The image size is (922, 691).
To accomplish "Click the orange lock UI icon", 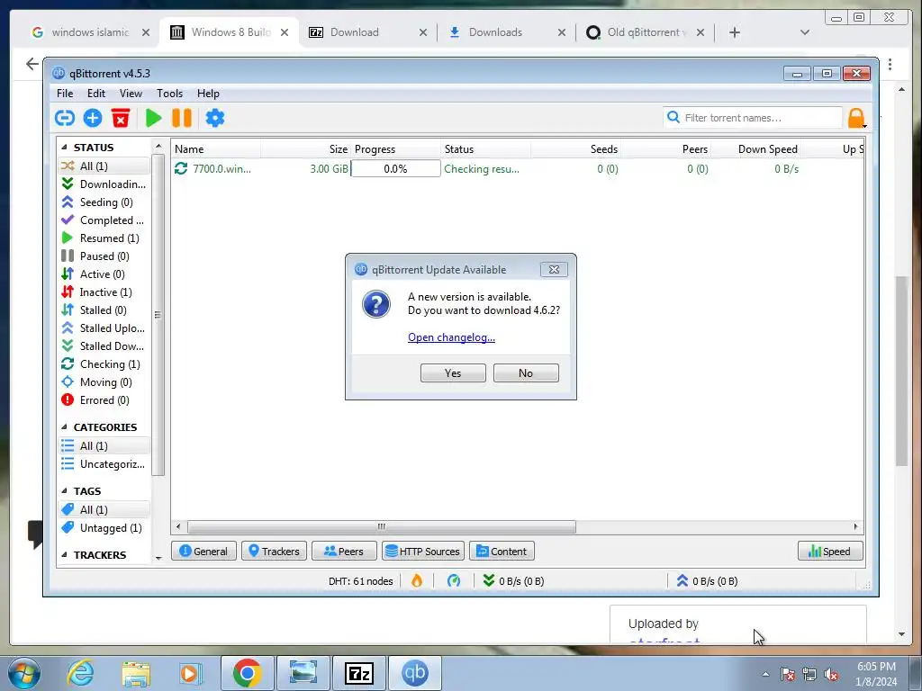I will tap(856, 118).
